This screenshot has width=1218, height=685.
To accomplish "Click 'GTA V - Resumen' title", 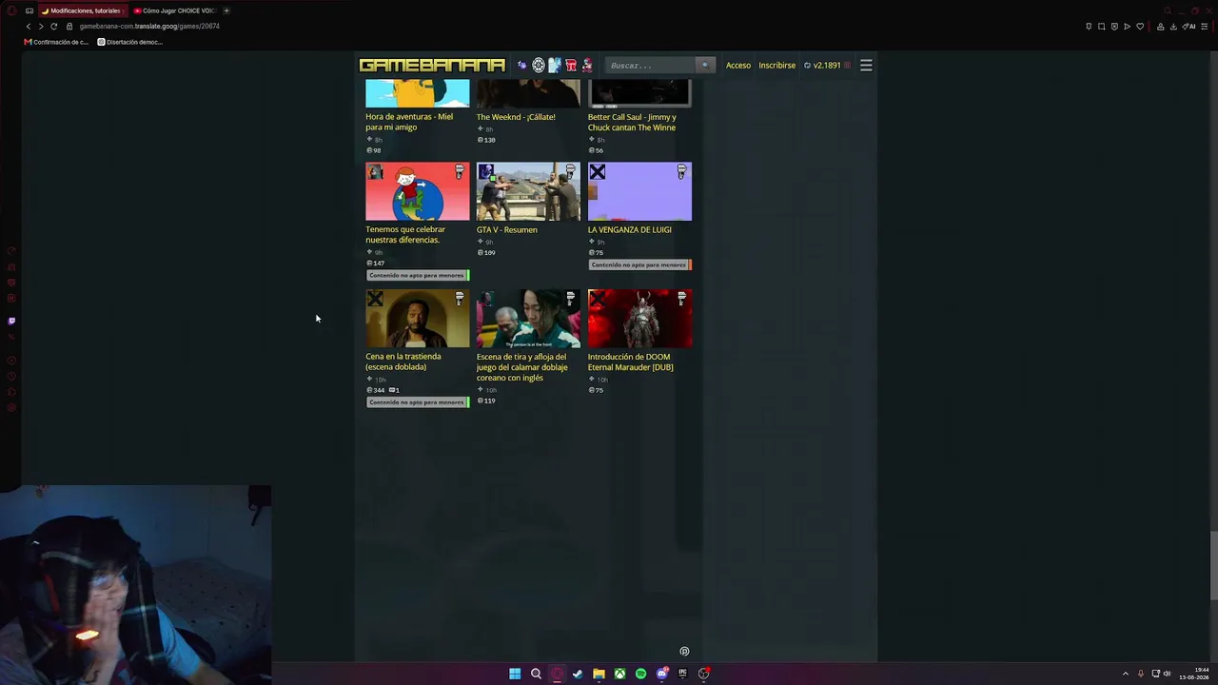I will (x=507, y=229).
